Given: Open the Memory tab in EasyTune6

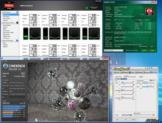Looking at the screenshot, I should pos(125,72).
